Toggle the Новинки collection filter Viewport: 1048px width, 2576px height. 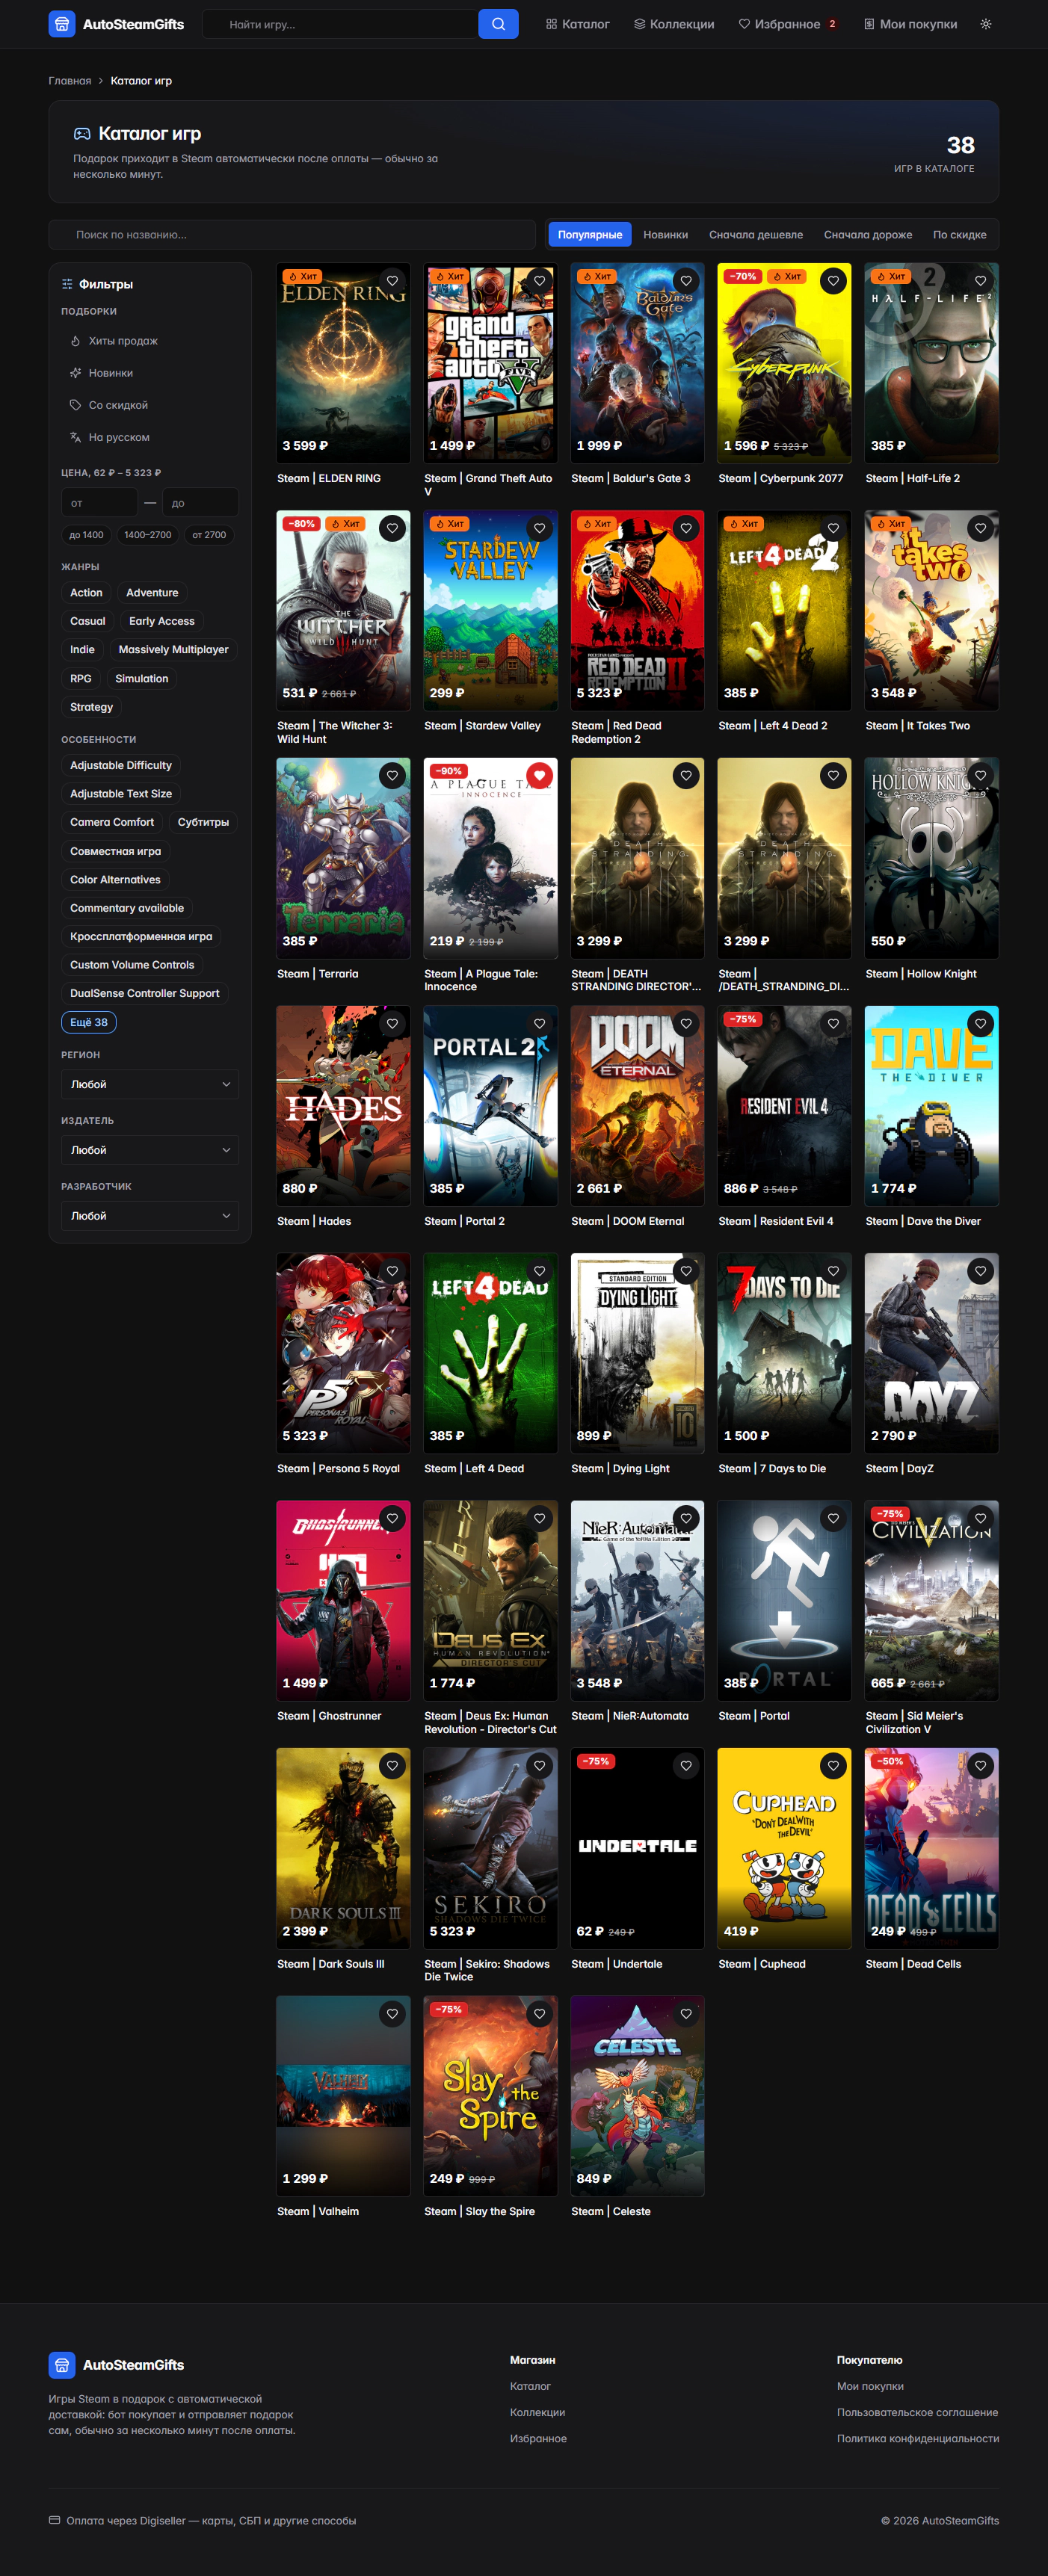click(x=150, y=373)
